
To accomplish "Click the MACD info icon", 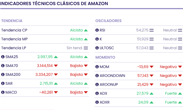I will pos(3,93).
